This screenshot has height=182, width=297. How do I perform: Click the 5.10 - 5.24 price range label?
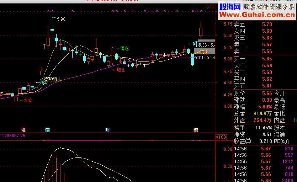click(x=205, y=57)
